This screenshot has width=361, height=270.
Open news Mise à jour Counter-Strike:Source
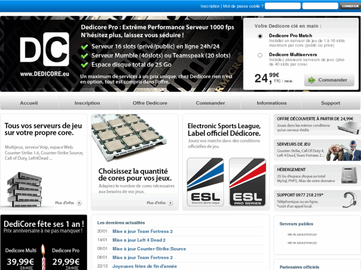tap(149, 249)
